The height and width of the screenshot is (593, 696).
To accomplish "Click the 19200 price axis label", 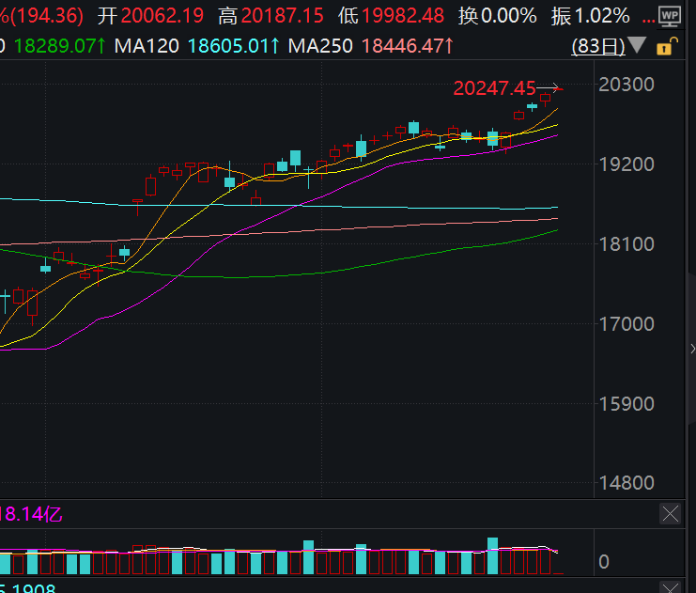I will [626, 164].
